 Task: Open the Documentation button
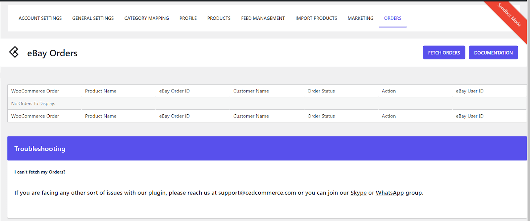pos(493,53)
